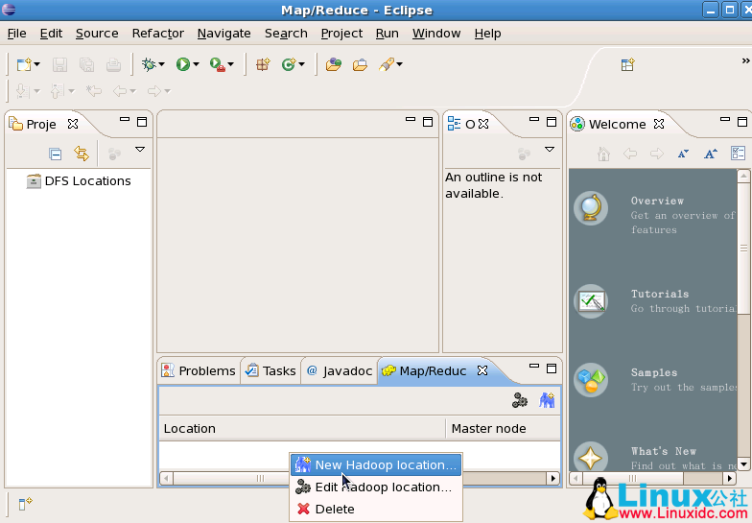Click the Back navigation arrow
The image size is (752, 523).
(120, 90)
